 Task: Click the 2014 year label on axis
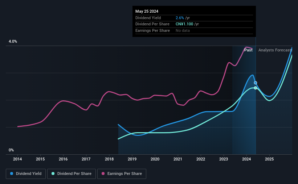coord(17,159)
